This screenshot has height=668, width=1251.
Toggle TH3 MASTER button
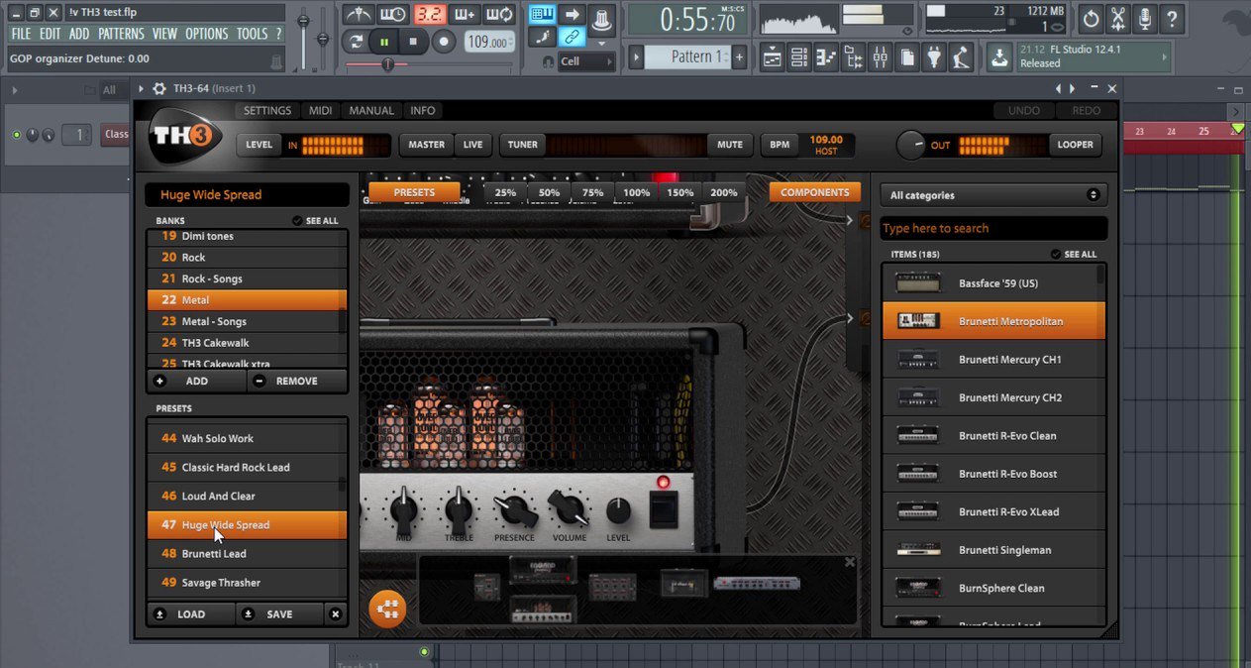426,145
